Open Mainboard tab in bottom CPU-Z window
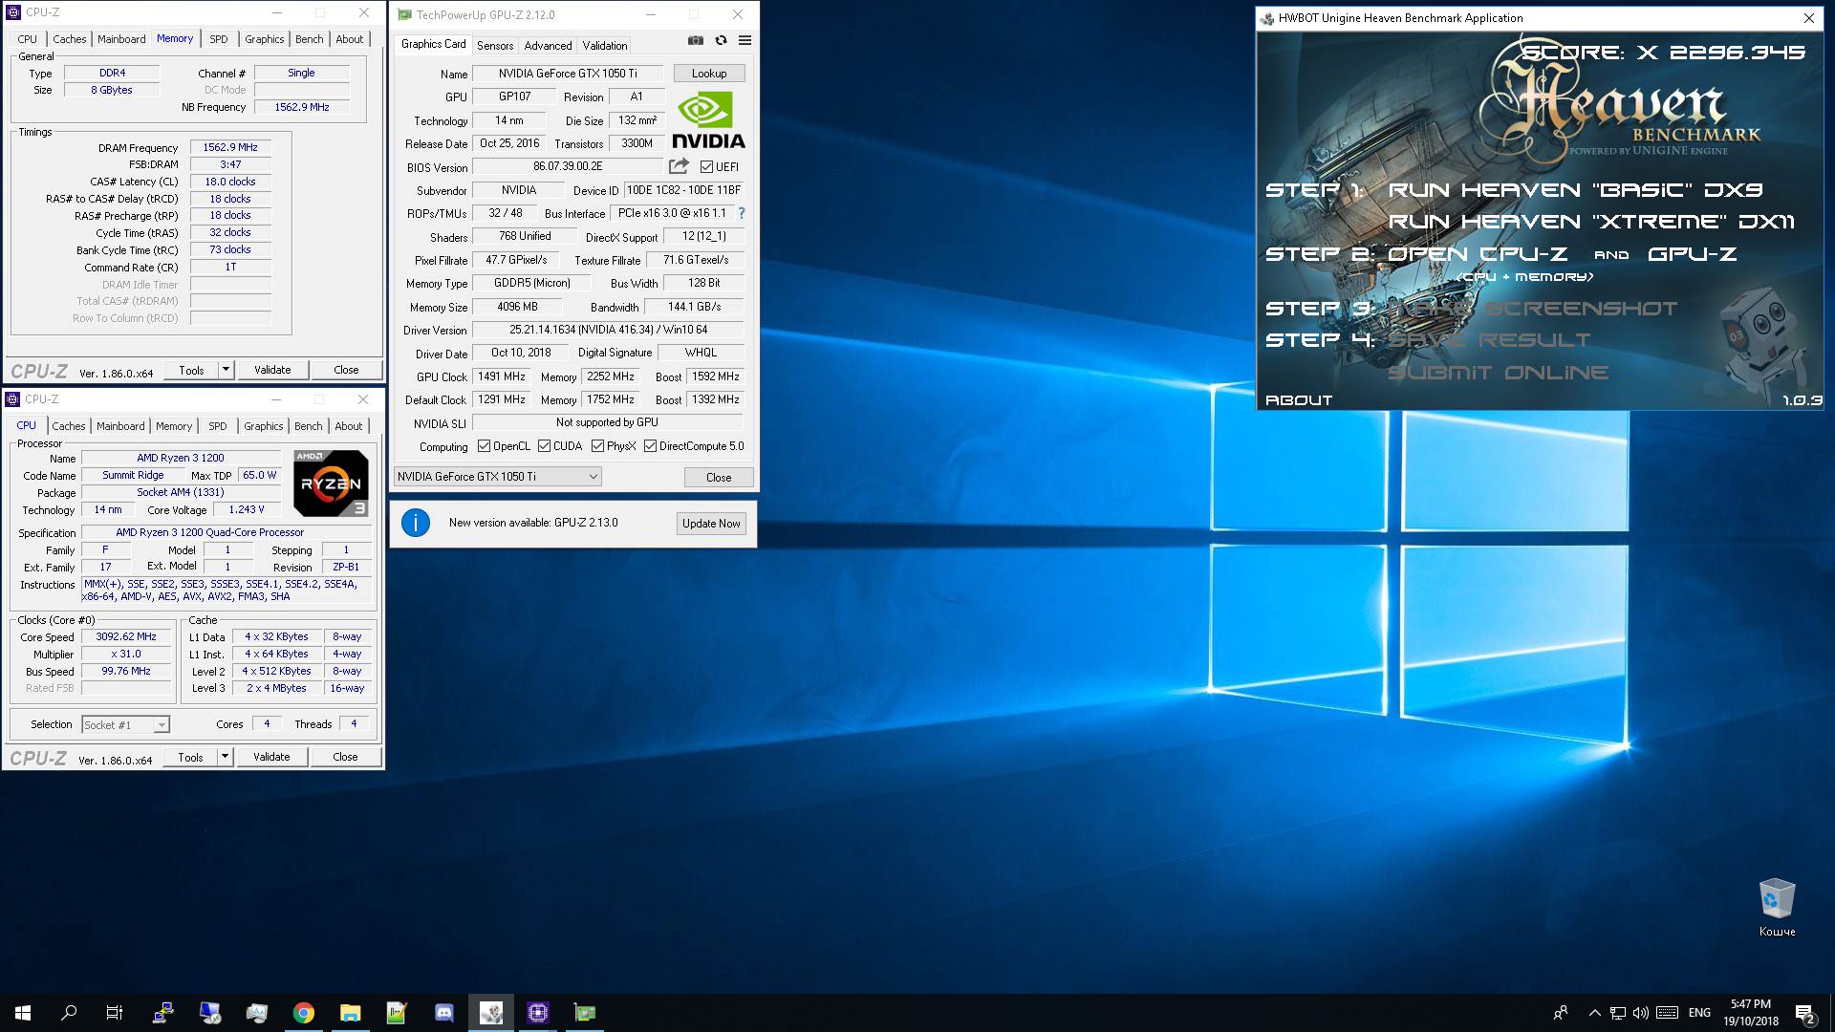This screenshot has height=1032, width=1835. [x=120, y=426]
